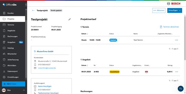The height and width of the screenshot is (94, 186).
Task: Click the Termin geplant status tag
Action: (x=56, y=10)
